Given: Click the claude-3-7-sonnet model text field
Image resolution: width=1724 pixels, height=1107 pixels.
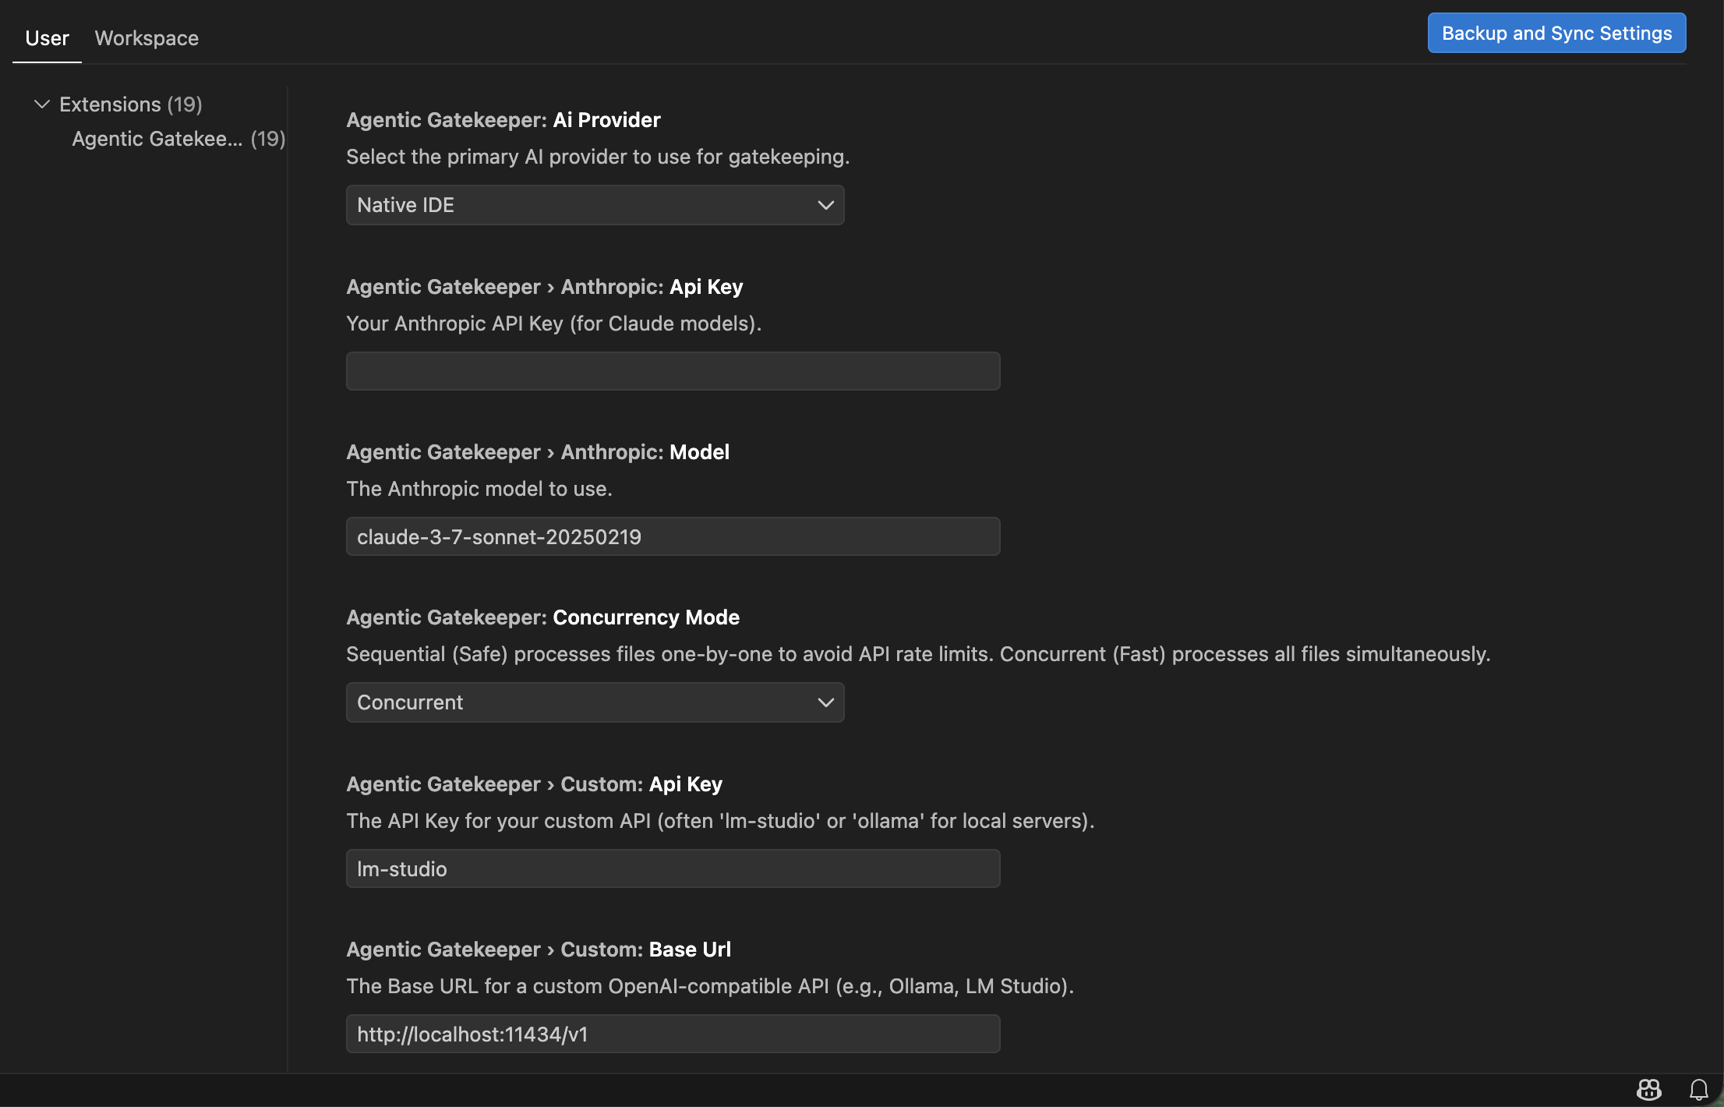Looking at the screenshot, I should 673,537.
